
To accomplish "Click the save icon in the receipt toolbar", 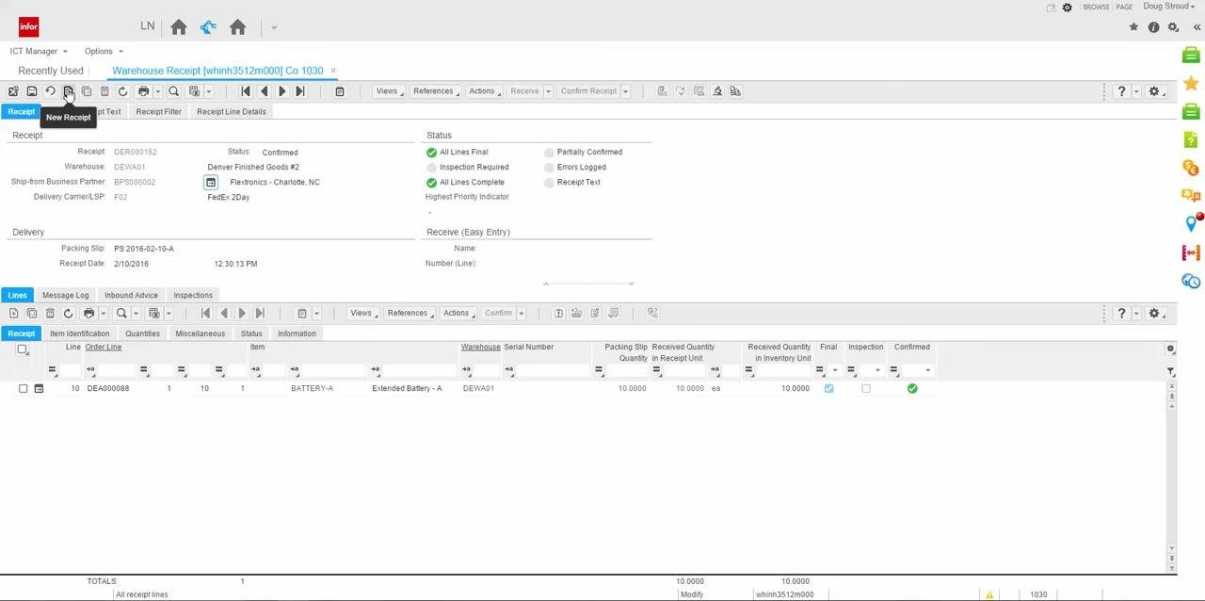I will pos(31,91).
